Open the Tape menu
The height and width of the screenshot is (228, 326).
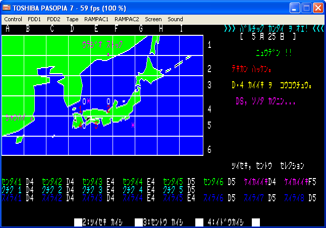point(72,19)
